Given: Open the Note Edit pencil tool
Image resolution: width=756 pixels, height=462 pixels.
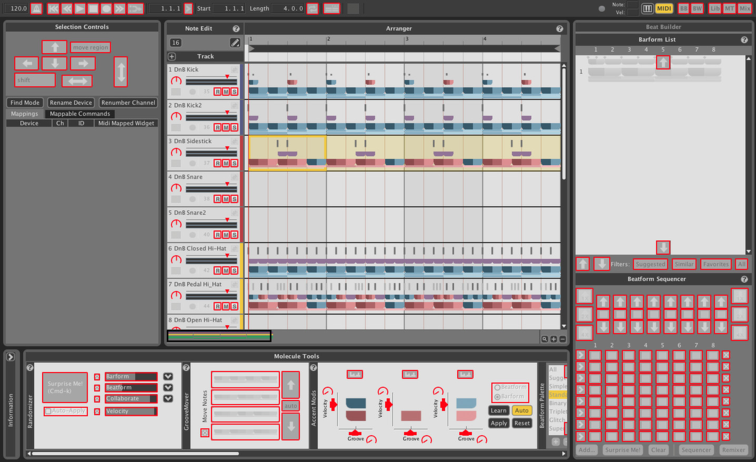Looking at the screenshot, I should pos(235,43).
